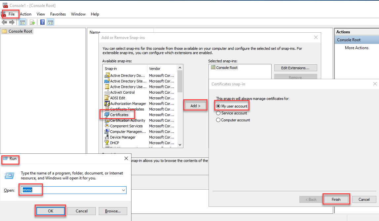Open Help via the blue question mark icon
This screenshot has width=379, height=221.
(43, 22)
